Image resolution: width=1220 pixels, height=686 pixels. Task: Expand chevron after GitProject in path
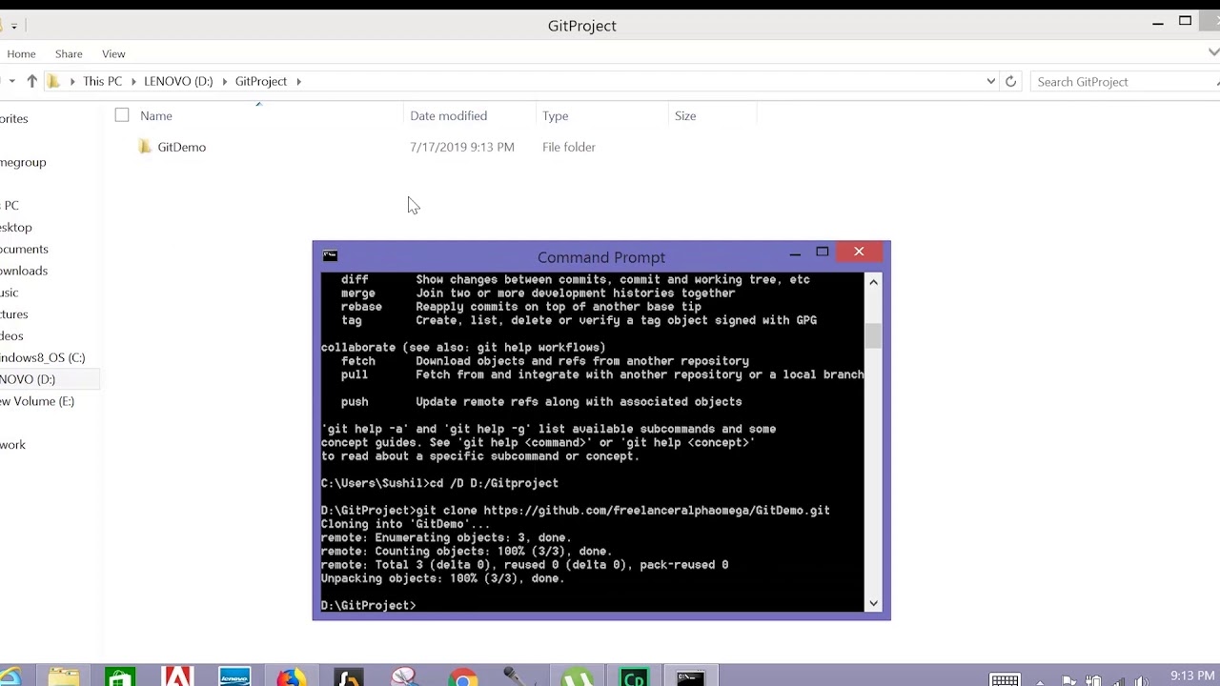pos(298,82)
